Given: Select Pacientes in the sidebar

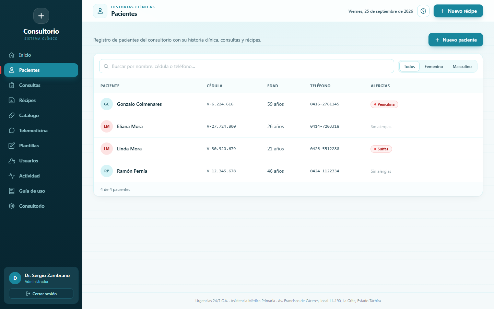Looking at the screenshot, I should click(41, 70).
